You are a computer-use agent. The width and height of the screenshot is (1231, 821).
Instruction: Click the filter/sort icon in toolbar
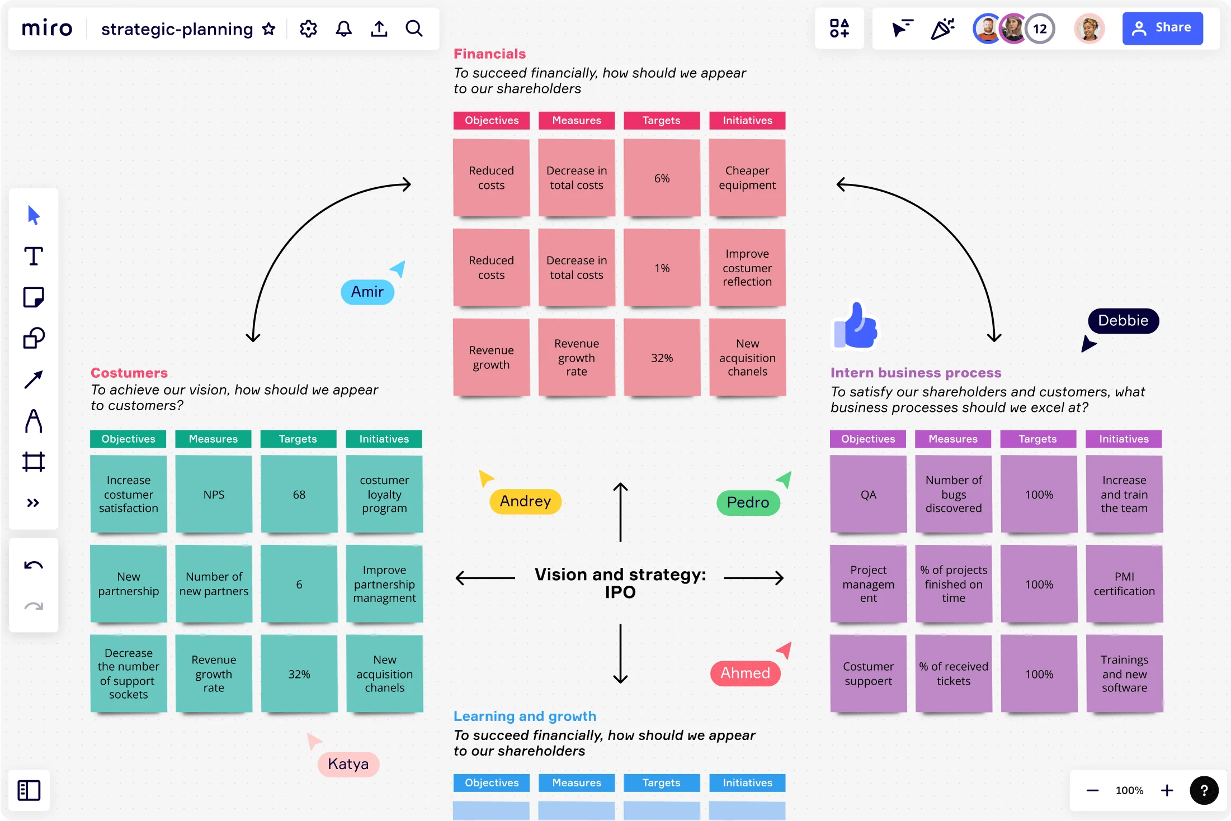tap(900, 27)
